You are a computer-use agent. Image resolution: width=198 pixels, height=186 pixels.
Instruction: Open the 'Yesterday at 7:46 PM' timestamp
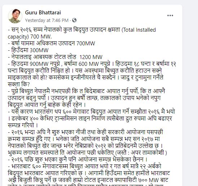point(47,20)
